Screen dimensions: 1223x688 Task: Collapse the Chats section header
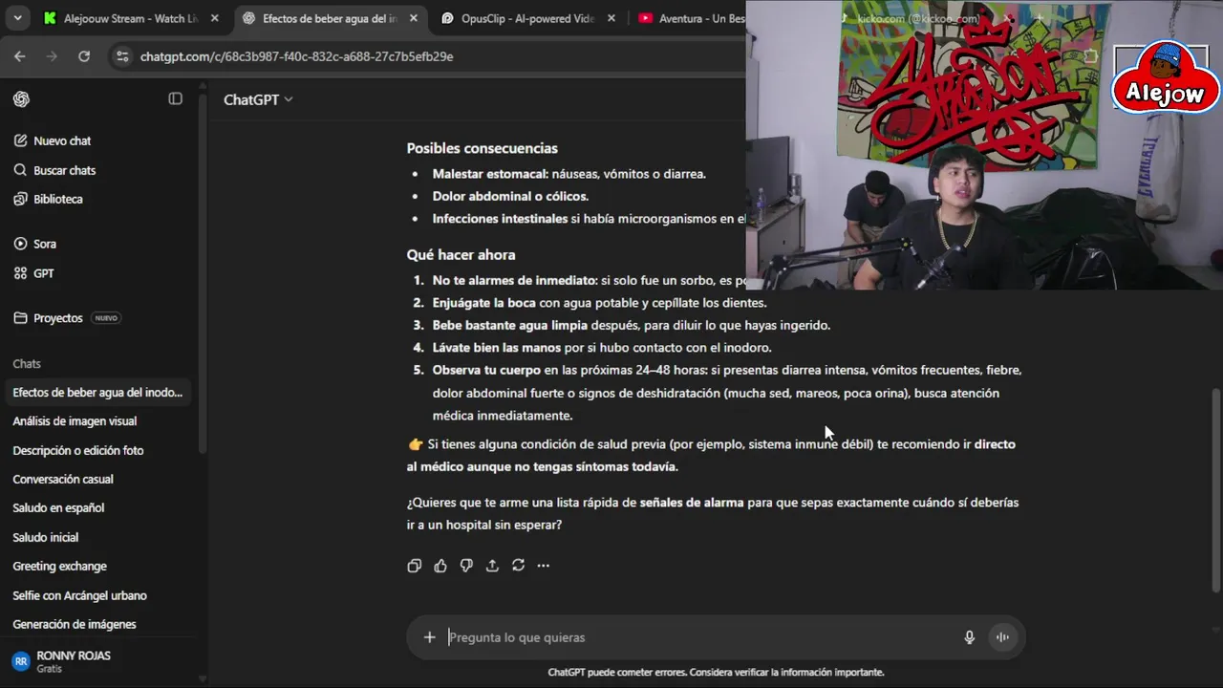(27, 364)
